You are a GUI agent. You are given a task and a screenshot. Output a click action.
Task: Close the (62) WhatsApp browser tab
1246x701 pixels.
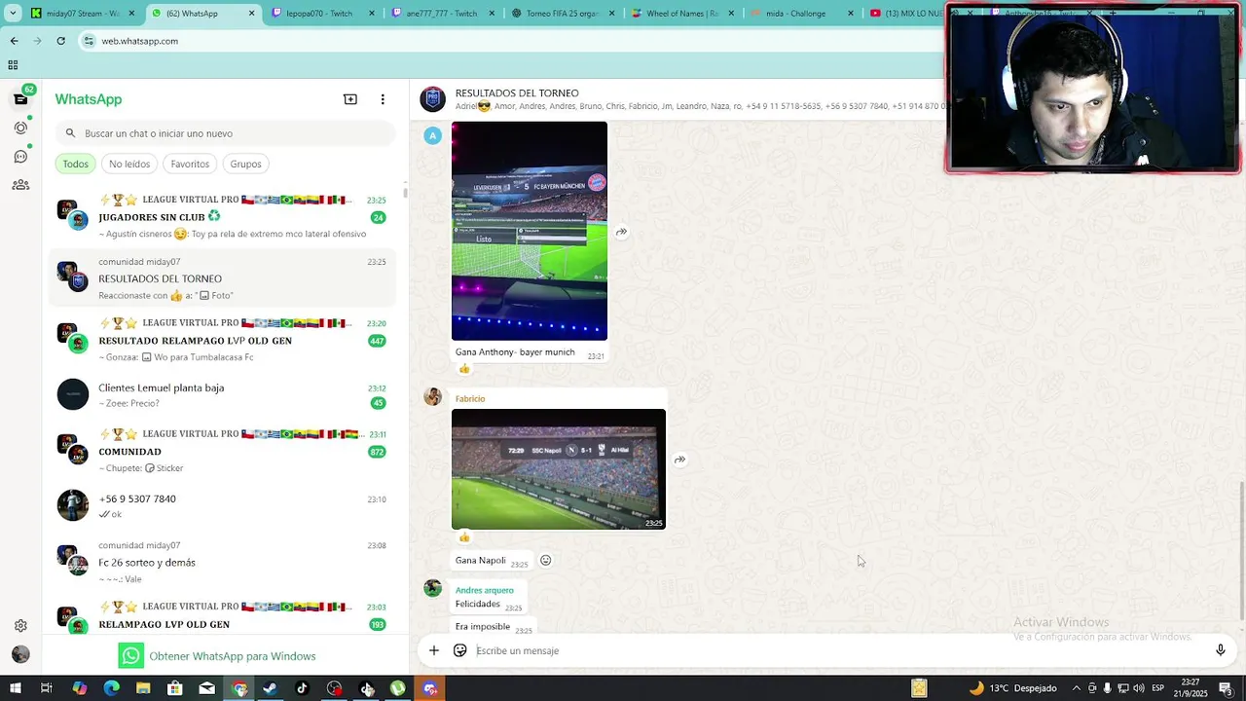click(252, 14)
